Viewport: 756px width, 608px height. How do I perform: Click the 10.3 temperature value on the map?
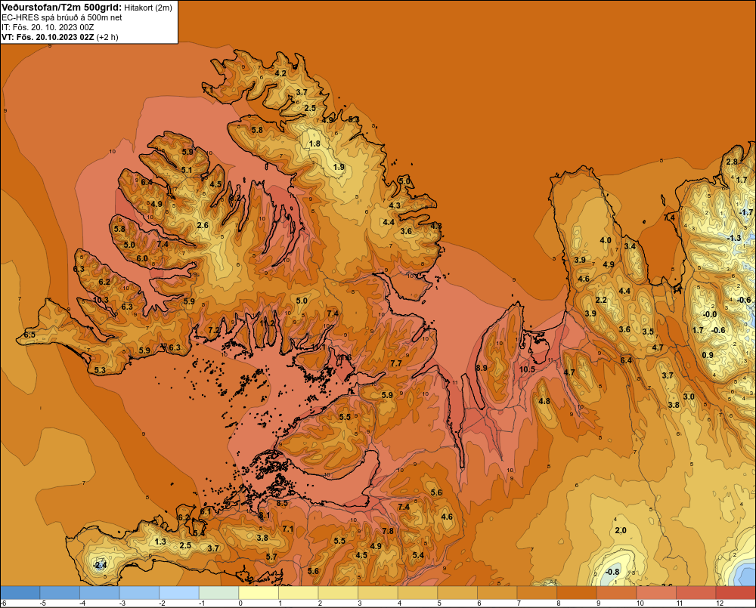pos(101,300)
